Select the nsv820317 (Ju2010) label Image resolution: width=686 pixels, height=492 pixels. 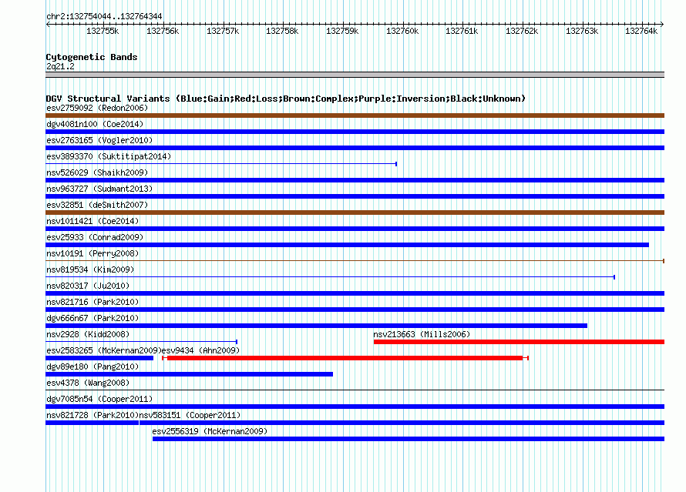coord(88,286)
